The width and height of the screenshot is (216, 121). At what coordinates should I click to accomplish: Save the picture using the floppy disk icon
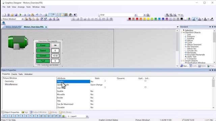point(16,15)
